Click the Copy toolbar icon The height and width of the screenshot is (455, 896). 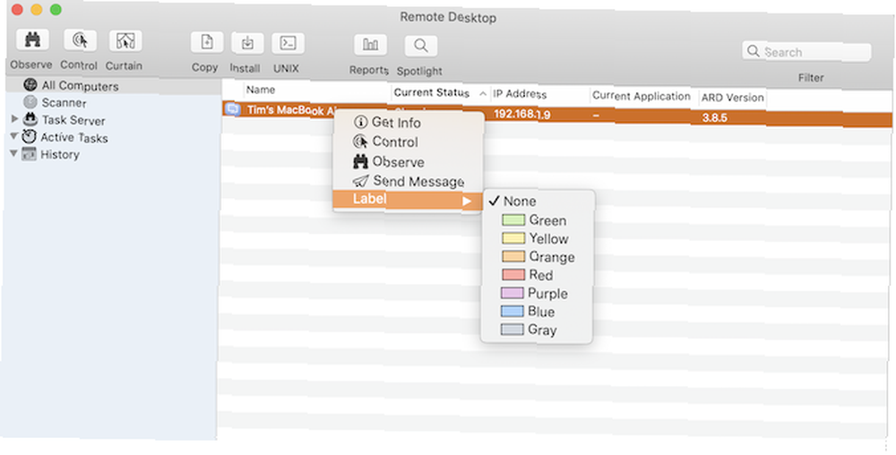click(x=206, y=42)
